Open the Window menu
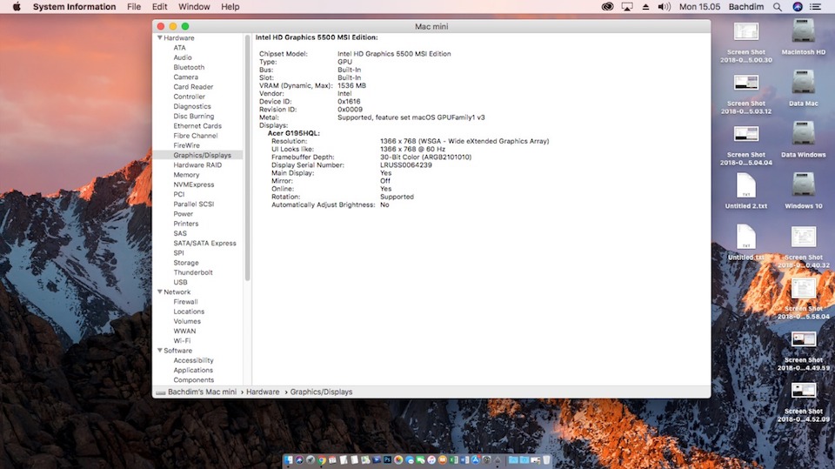The width and height of the screenshot is (835, 469). [194, 7]
